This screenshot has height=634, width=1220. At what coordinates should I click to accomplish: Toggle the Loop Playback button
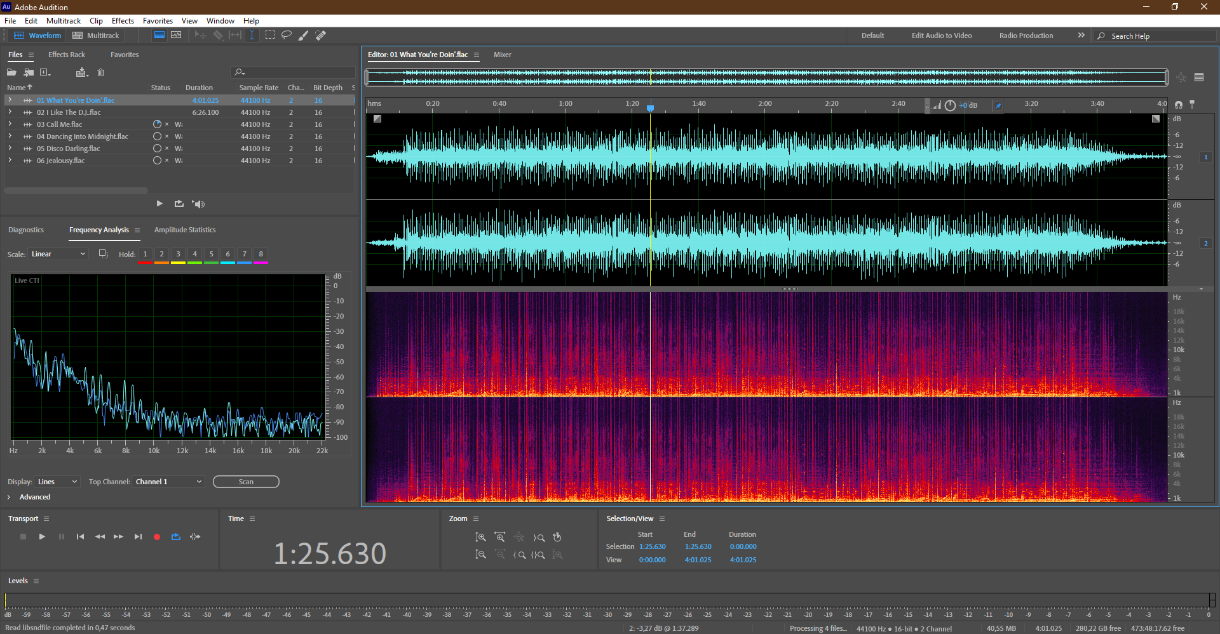176,537
